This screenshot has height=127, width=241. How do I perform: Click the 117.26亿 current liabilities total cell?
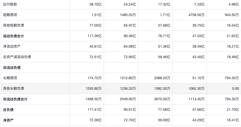94,36
